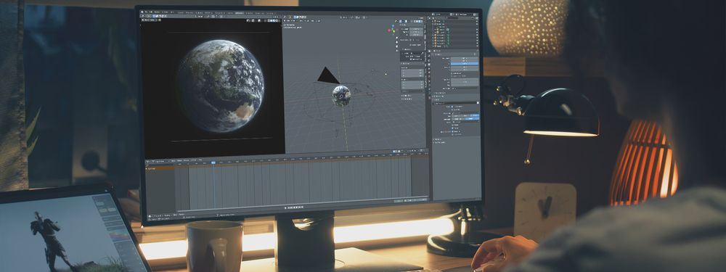This screenshot has height=272, width=726.
Task: Click the blue highlighted value field in Properties
Action: 465,63
